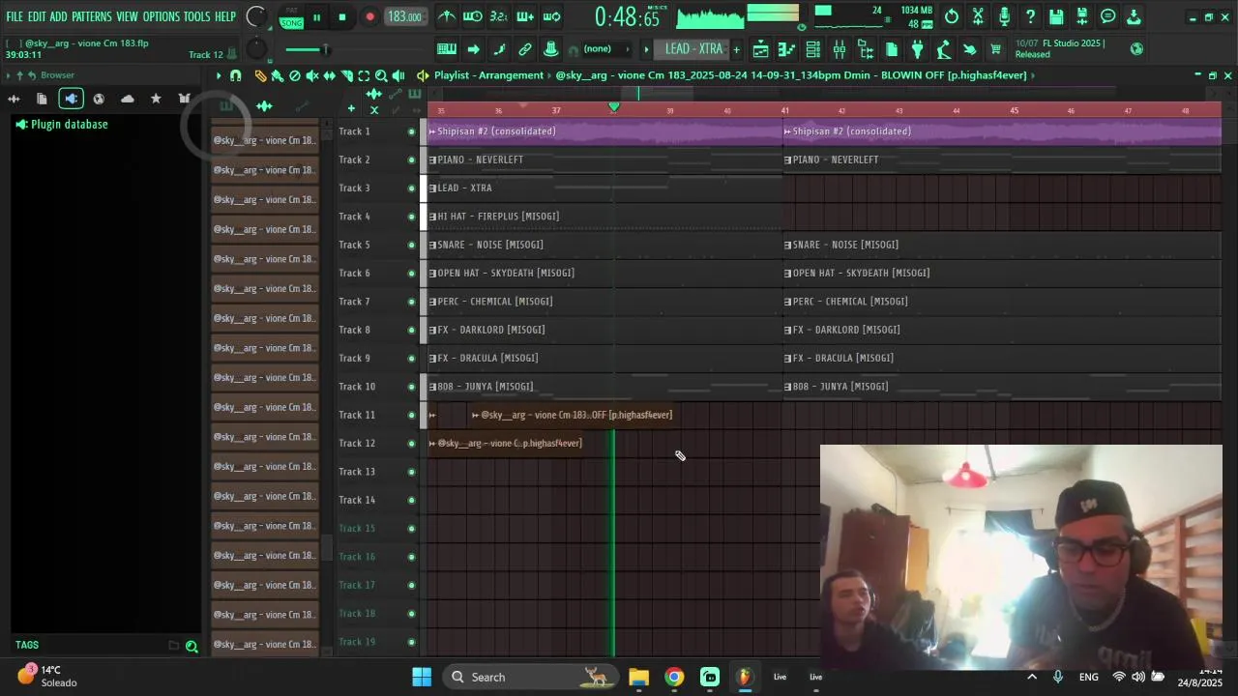The height and width of the screenshot is (696, 1238).
Task: Open the Channel rack icon
Action: click(813, 49)
